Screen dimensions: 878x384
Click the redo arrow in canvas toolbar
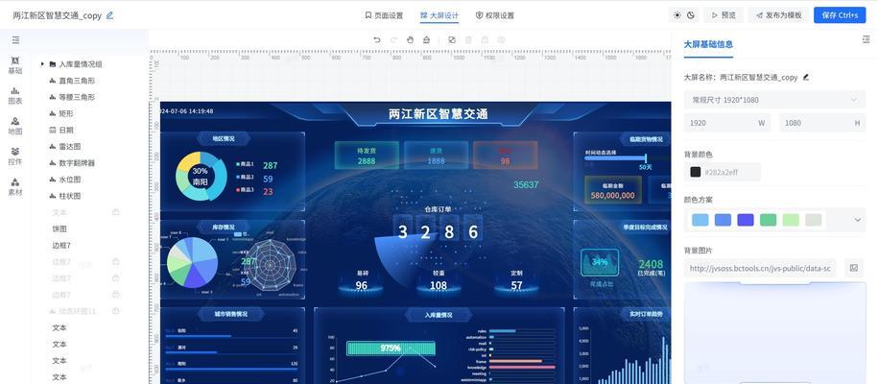point(393,39)
